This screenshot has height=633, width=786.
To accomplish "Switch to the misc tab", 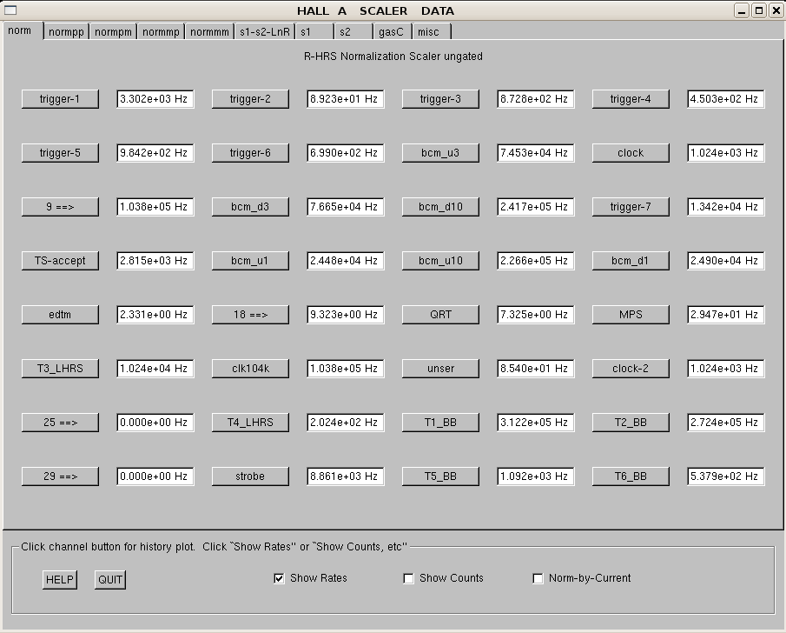I will 432,31.
